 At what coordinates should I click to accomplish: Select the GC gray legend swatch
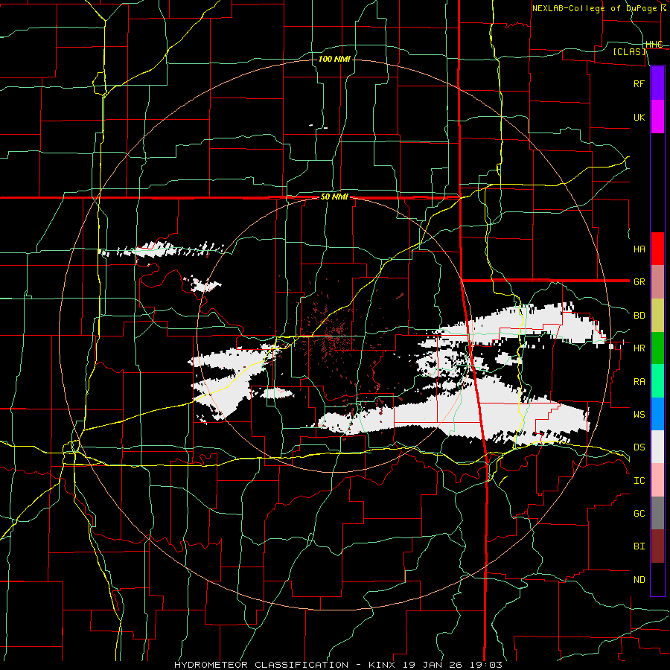tap(657, 513)
